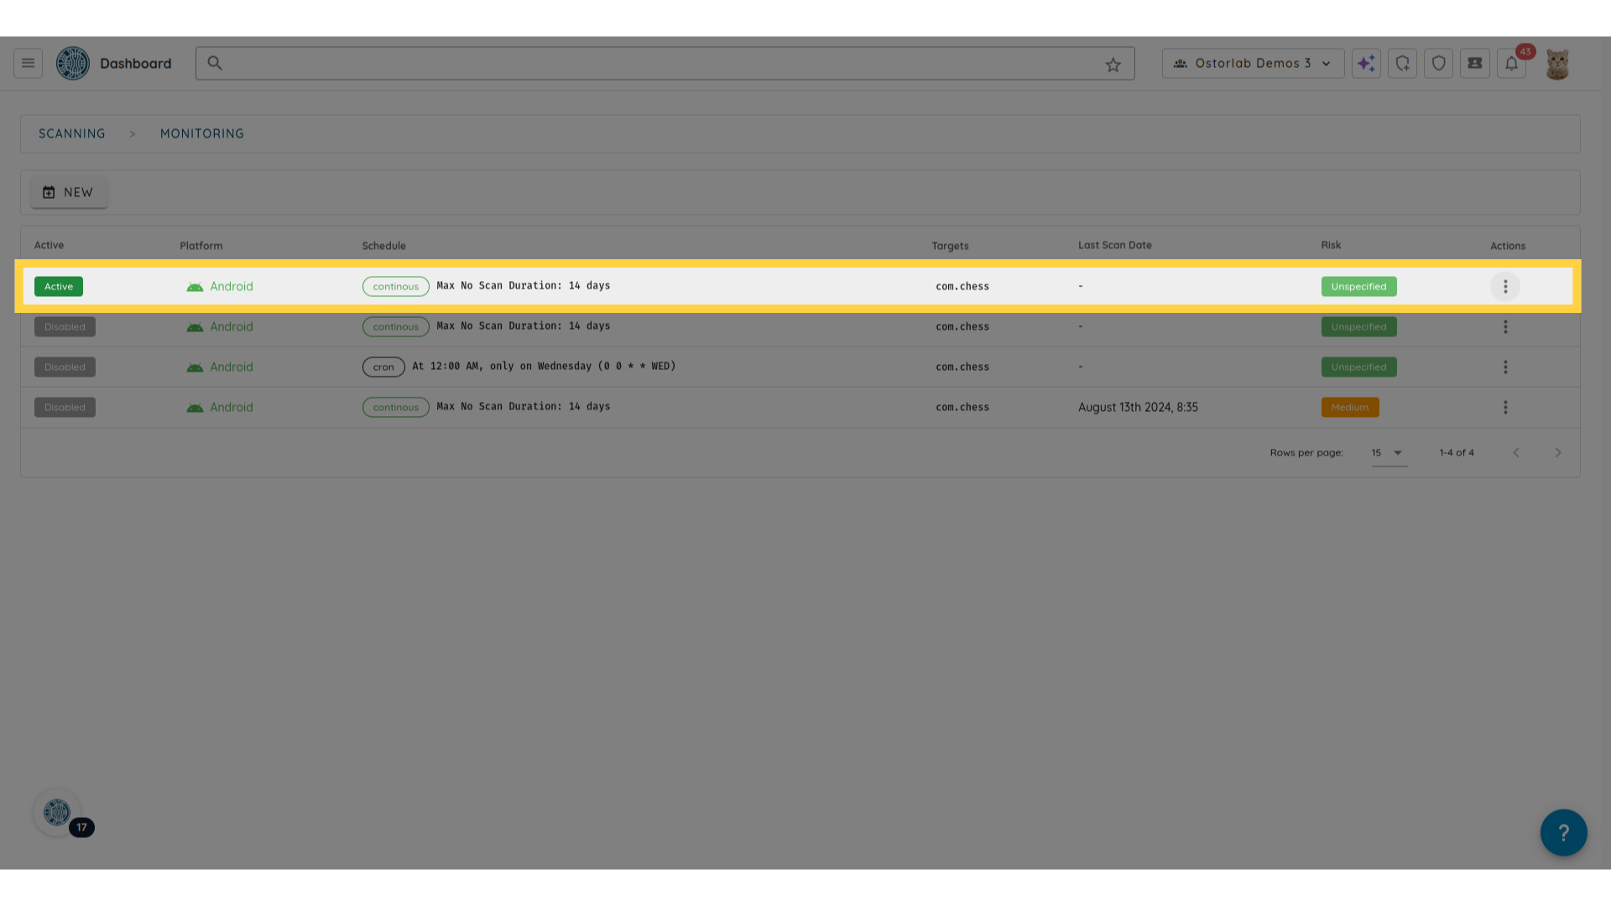Click the star favorite icon in search bar

1113,65
